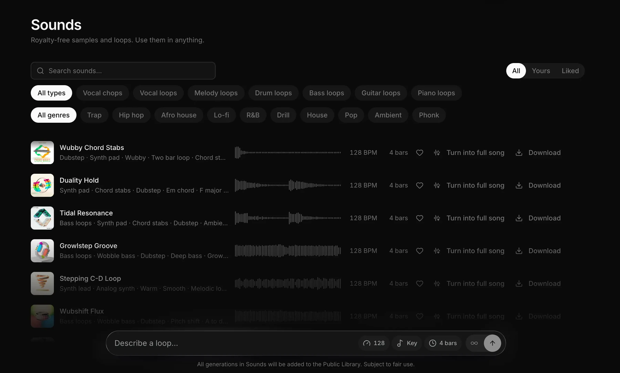Toggle the Drum loops type filter

(x=273, y=93)
